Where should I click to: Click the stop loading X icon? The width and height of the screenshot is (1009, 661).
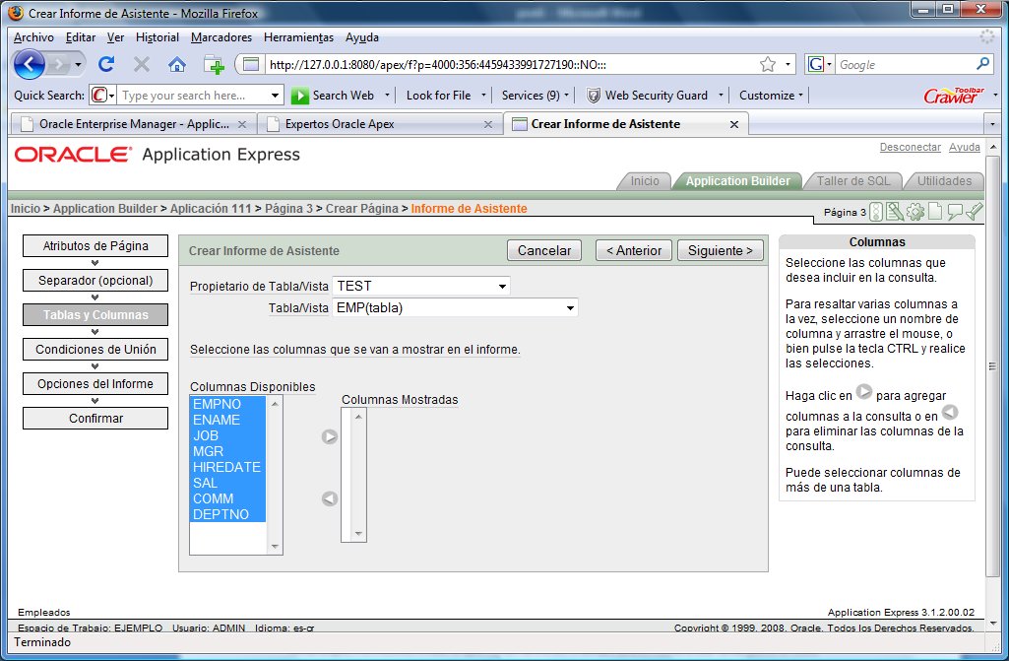tap(142, 64)
